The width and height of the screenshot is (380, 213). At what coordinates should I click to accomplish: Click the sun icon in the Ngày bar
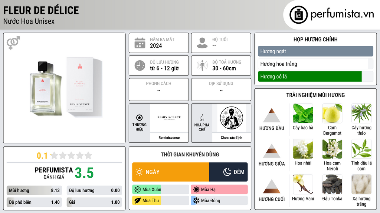point(140,172)
